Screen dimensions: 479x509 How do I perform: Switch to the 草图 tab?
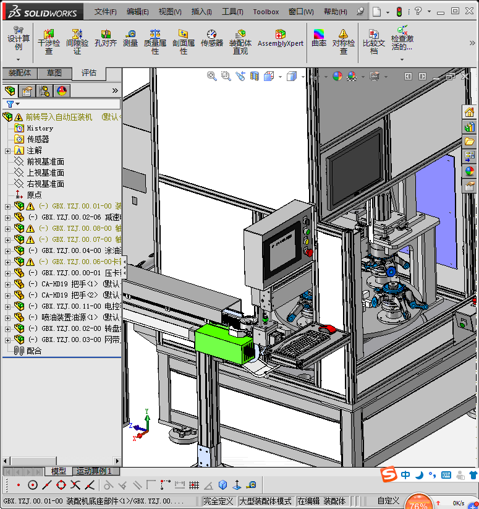click(x=54, y=73)
